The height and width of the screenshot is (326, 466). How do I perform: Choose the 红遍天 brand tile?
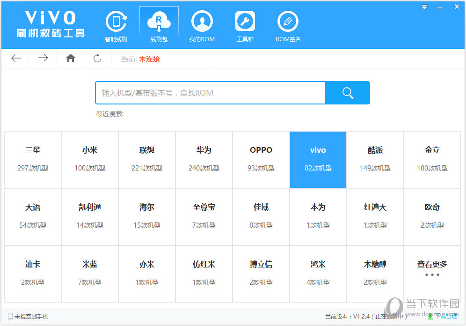pos(375,217)
